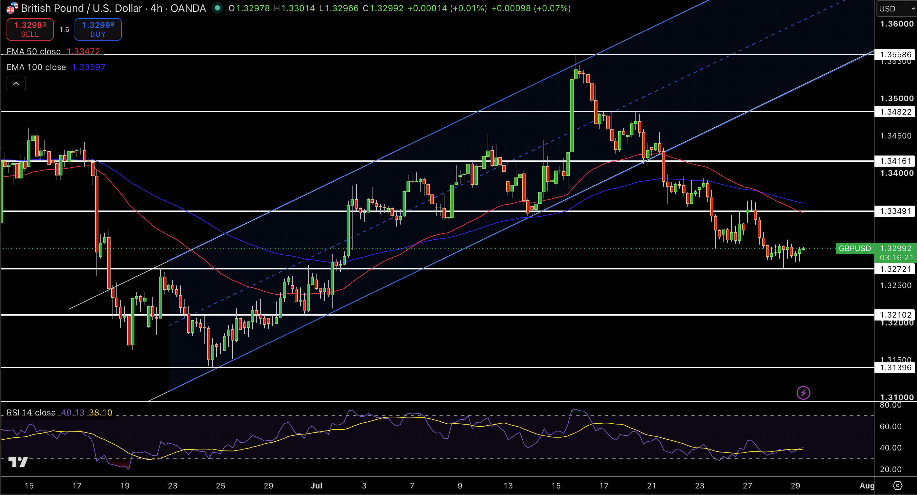This screenshot has height=495, width=917.
Task: Select the 1.32721 horizontal line price label
Action: tap(895, 269)
